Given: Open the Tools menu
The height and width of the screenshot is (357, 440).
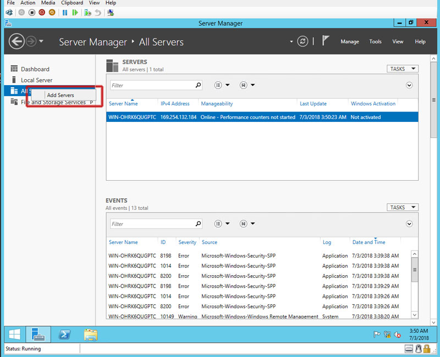Looking at the screenshot, I should coord(375,42).
